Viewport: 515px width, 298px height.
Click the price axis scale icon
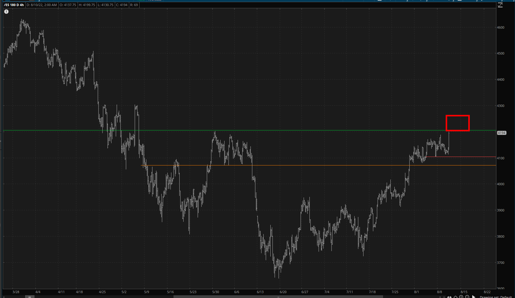click(500, 5)
